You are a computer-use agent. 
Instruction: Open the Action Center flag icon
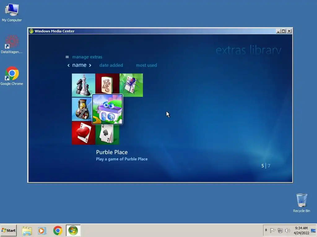[x=272, y=230]
